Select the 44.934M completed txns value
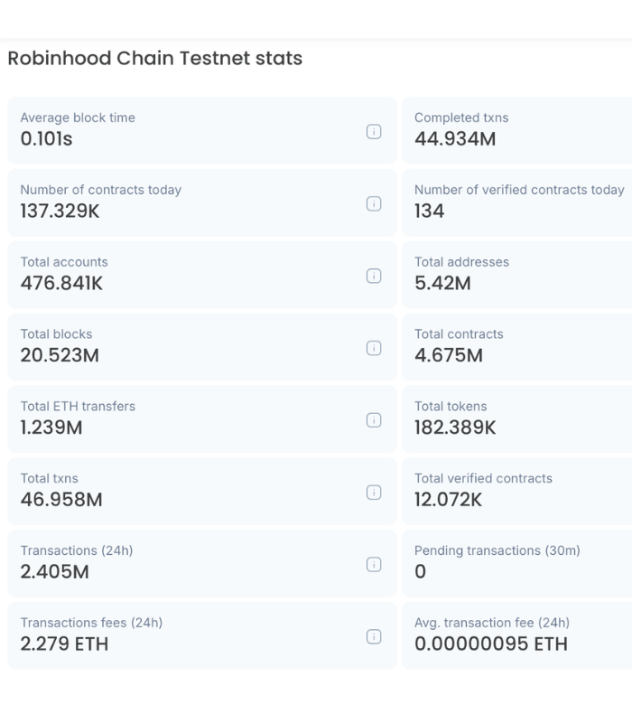632x723 pixels. 455,139
